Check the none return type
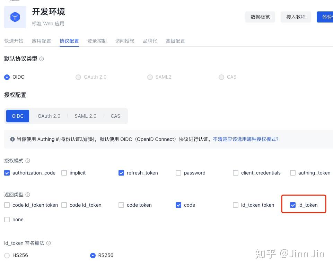Image resolution: width=333 pixels, height=267 pixels. point(7,220)
